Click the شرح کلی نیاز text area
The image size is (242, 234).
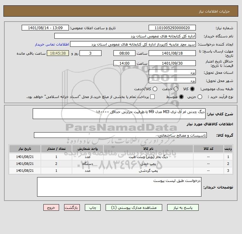pos(119,114)
